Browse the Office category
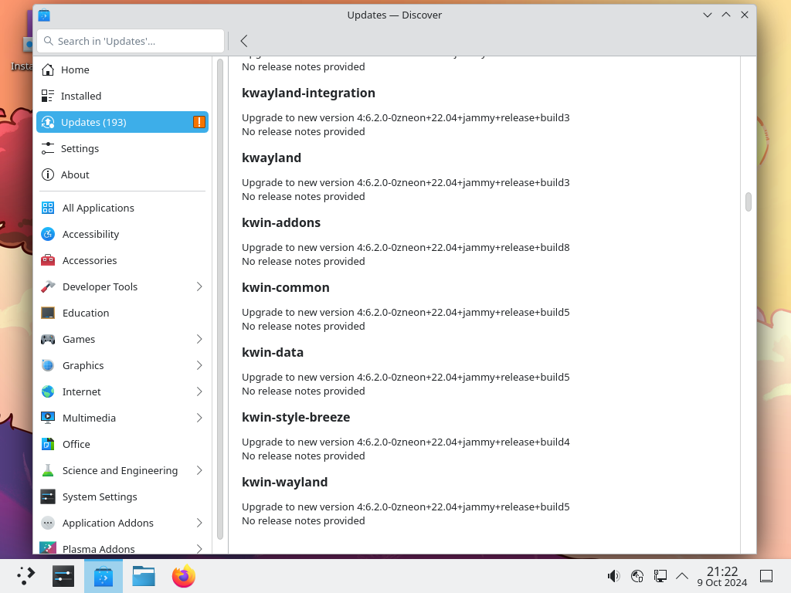The width and height of the screenshot is (791, 593). pyautogui.click(x=122, y=444)
